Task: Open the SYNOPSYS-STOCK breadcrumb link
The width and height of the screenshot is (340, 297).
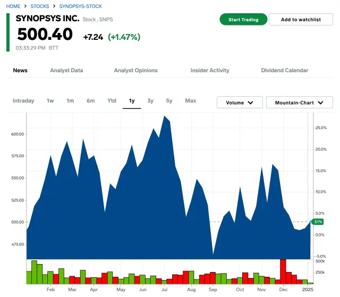Action: [80, 6]
